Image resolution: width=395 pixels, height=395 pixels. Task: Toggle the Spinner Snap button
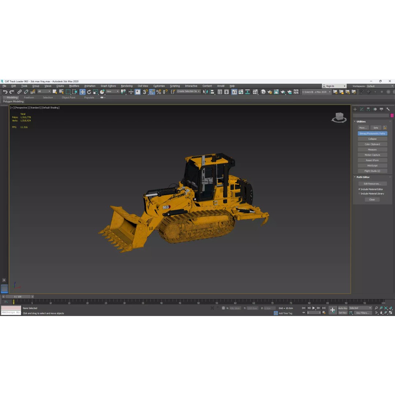pos(165,92)
